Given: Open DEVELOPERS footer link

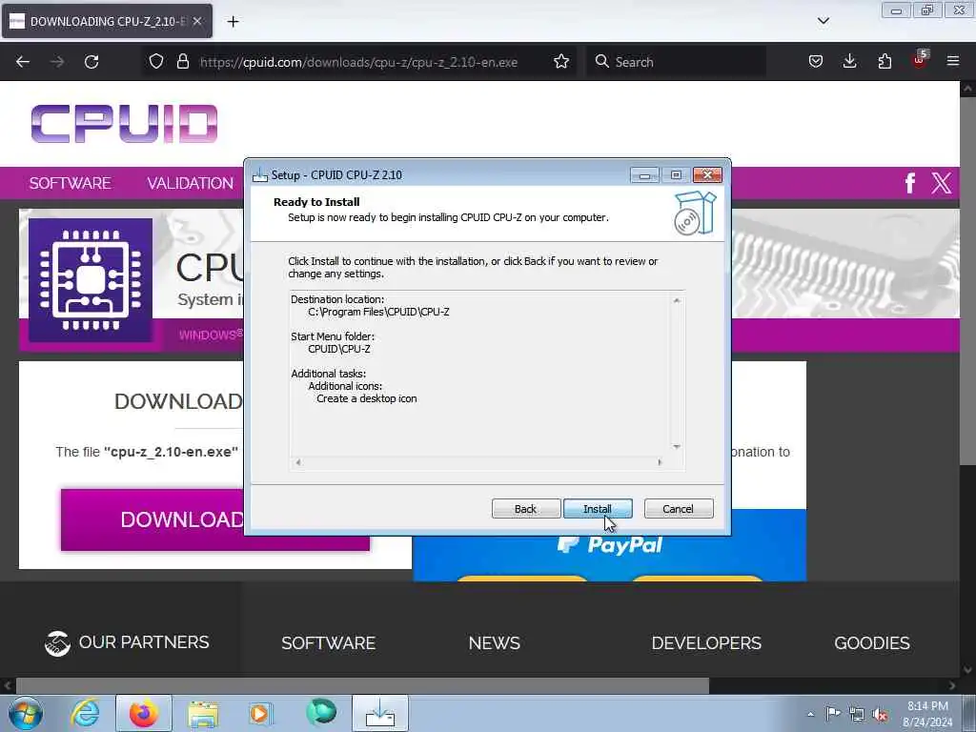Looking at the screenshot, I should pyautogui.click(x=706, y=643).
